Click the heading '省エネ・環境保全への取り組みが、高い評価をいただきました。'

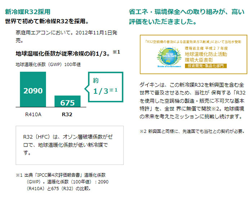(x=186, y=17)
